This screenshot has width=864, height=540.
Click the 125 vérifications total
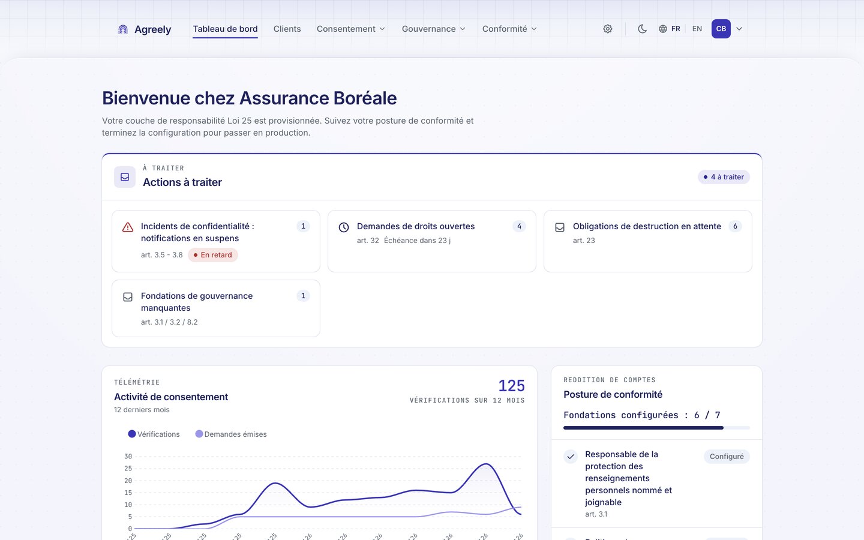(511, 386)
